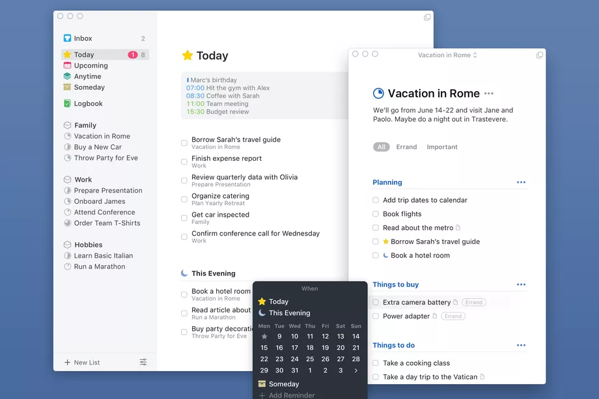Click the 15:30 Budget review event
Viewport: 599px width, 399px height.
(x=217, y=111)
